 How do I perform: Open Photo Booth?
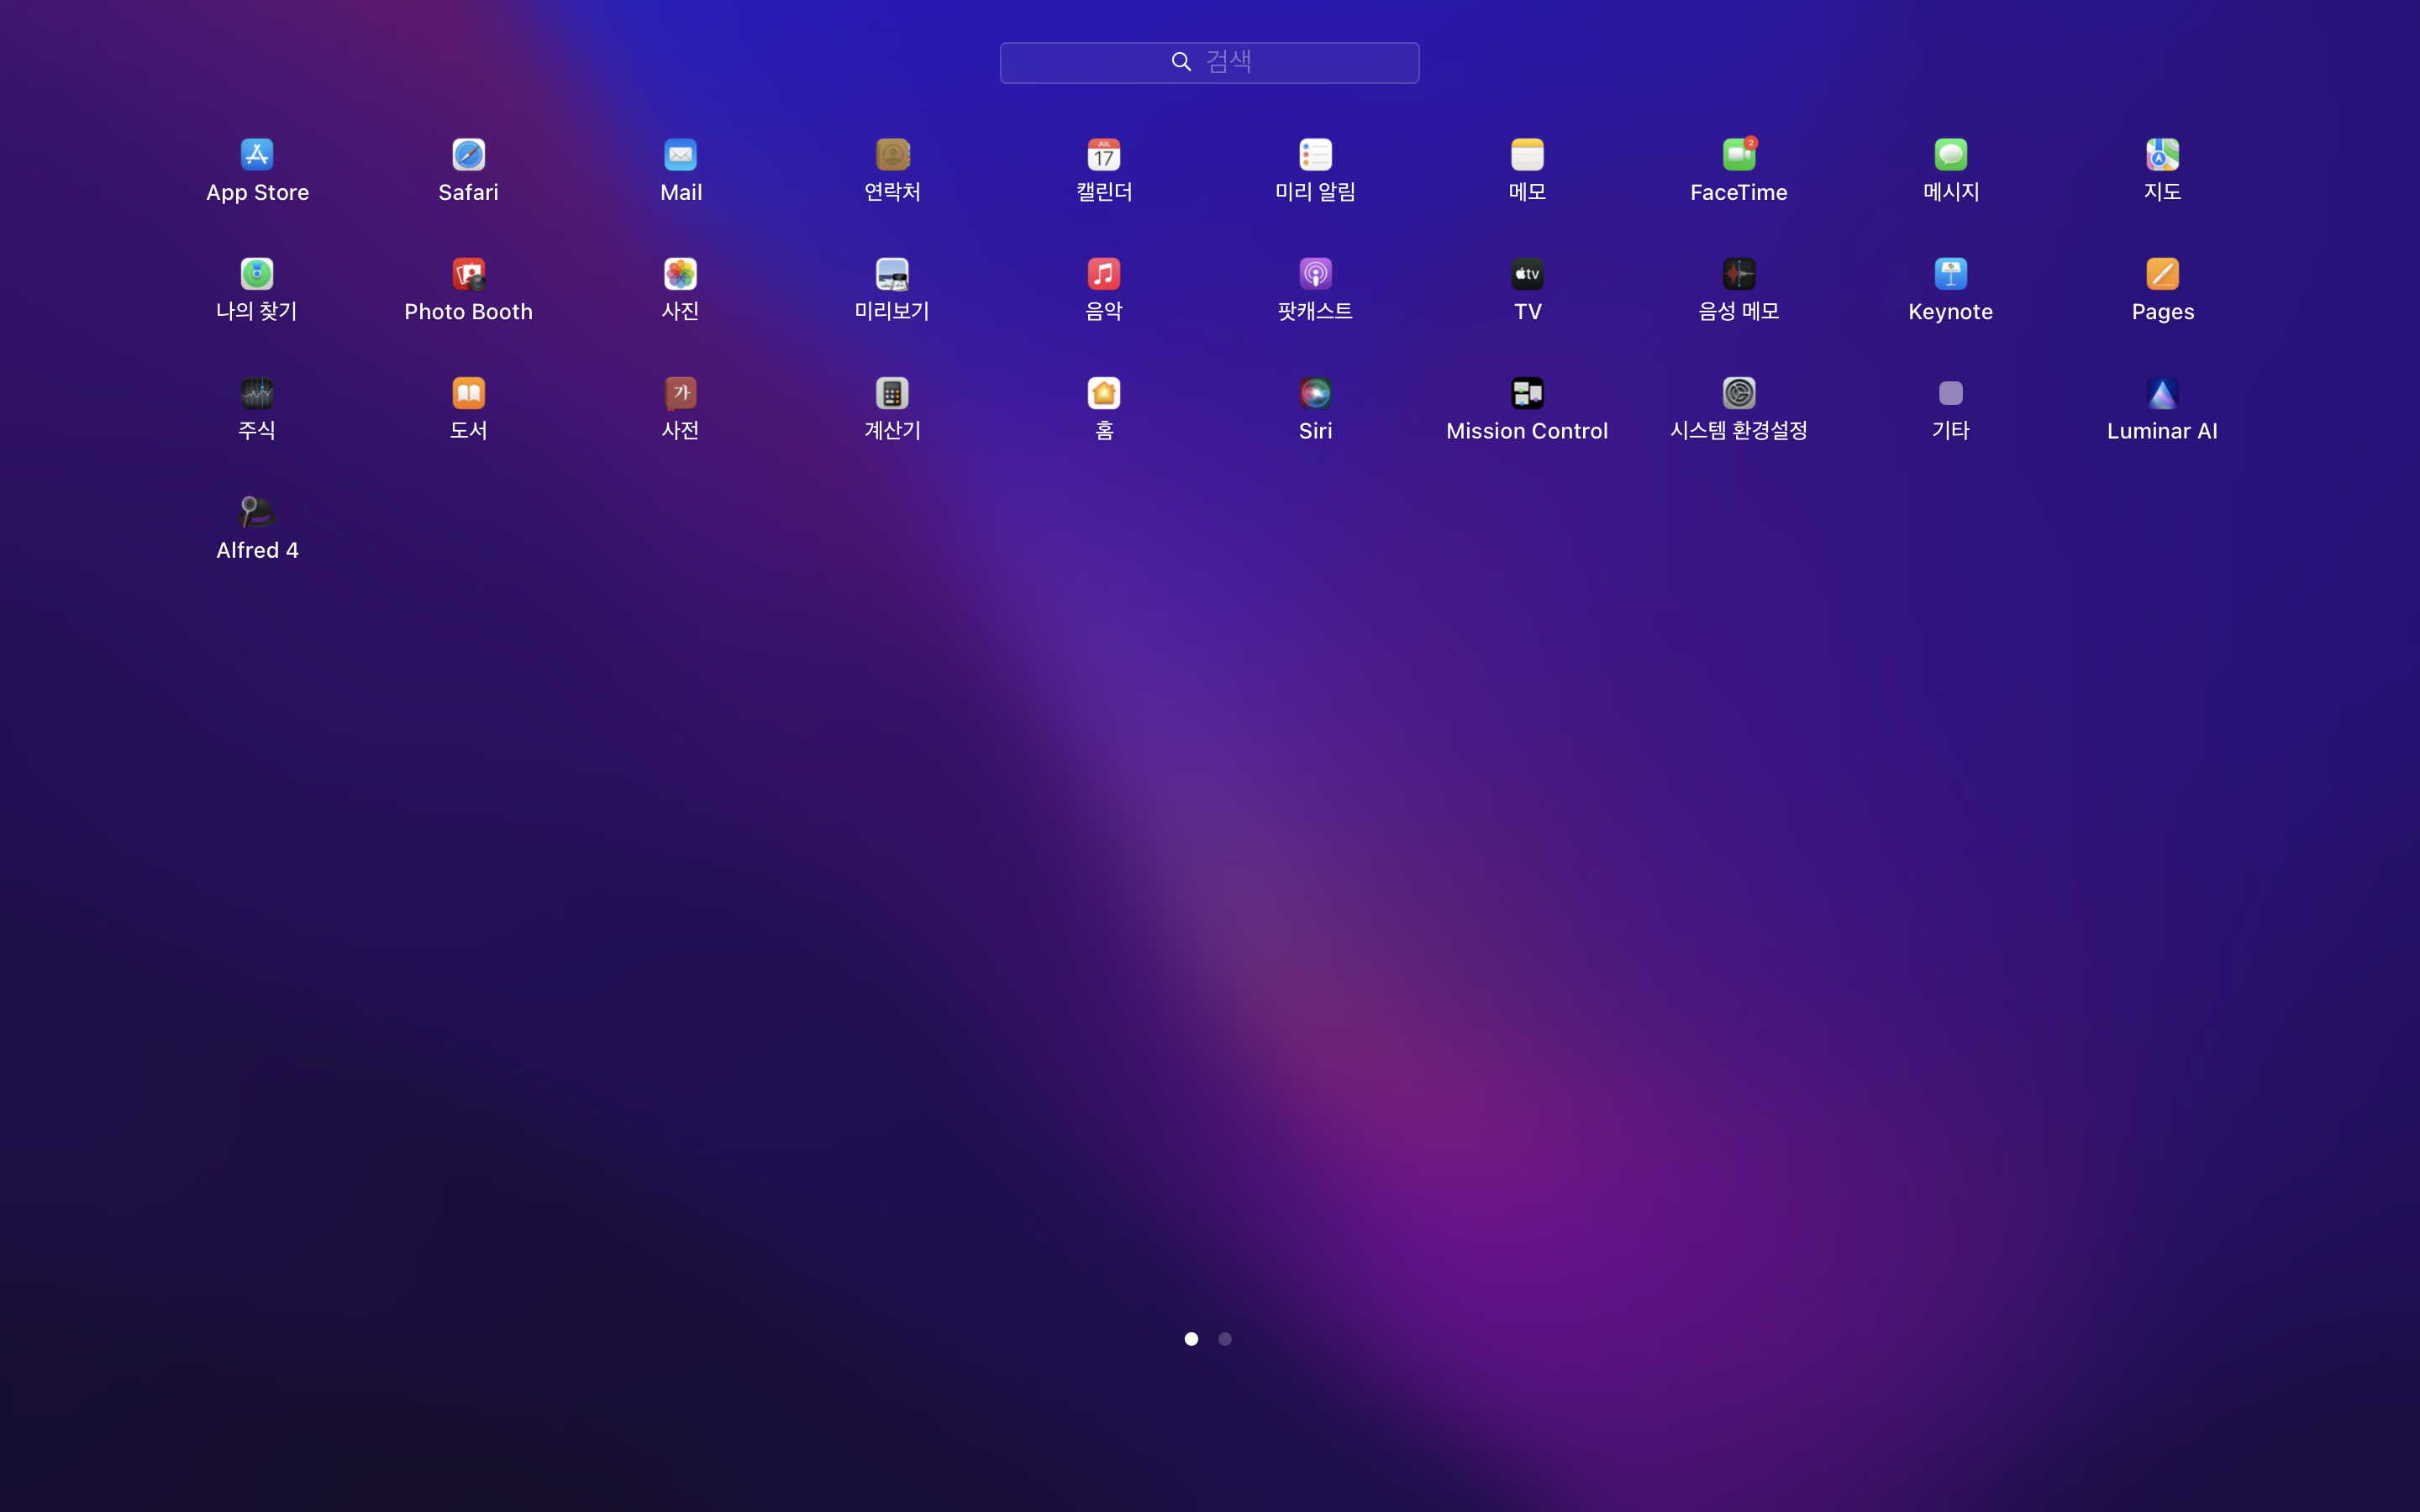click(468, 274)
